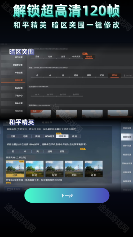Tap the locked 144帧 option
The height and width of the screenshot is (237, 133).
[127, 75]
